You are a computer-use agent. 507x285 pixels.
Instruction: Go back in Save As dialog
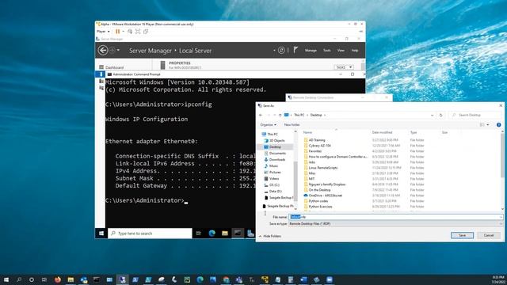tap(261, 115)
